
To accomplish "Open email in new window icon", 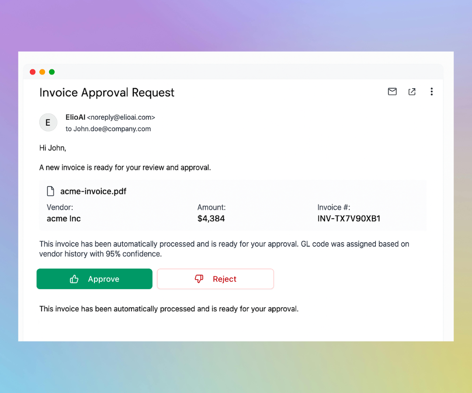I will coord(412,92).
